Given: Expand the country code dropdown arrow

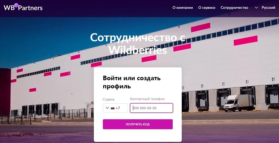Looking at the screenshot, I should [x=107, y=108].
